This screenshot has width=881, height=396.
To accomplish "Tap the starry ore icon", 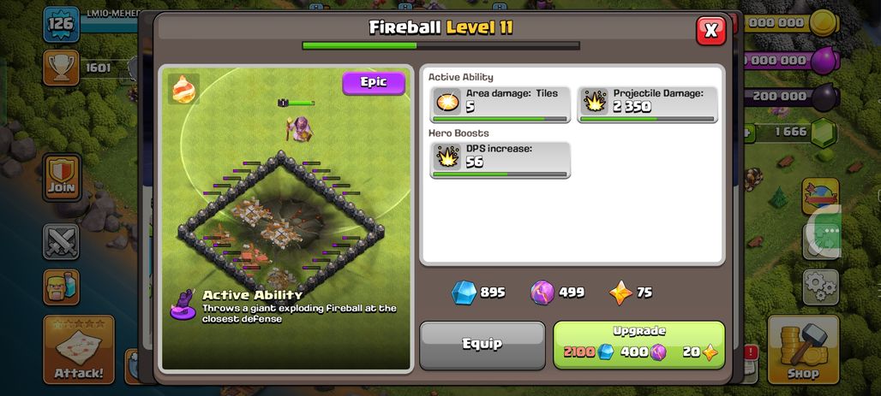I will (620, 293).
